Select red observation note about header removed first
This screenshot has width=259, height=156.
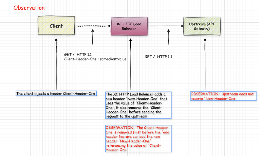pos(138,139)
